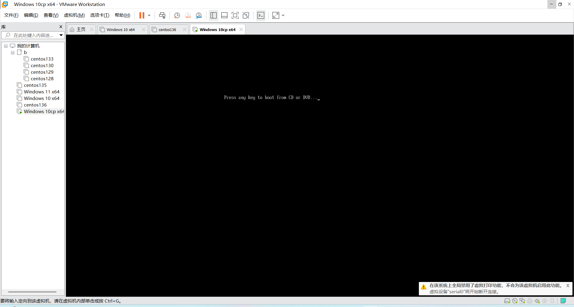Collapse the b folder node

13,53
